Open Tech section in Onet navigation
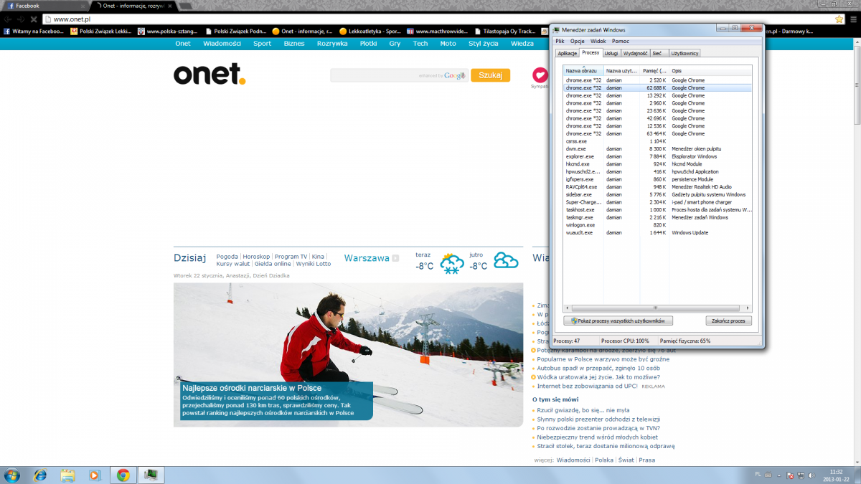Image resolution: width=861 pixels, height=484 pixels. point(420,43)
